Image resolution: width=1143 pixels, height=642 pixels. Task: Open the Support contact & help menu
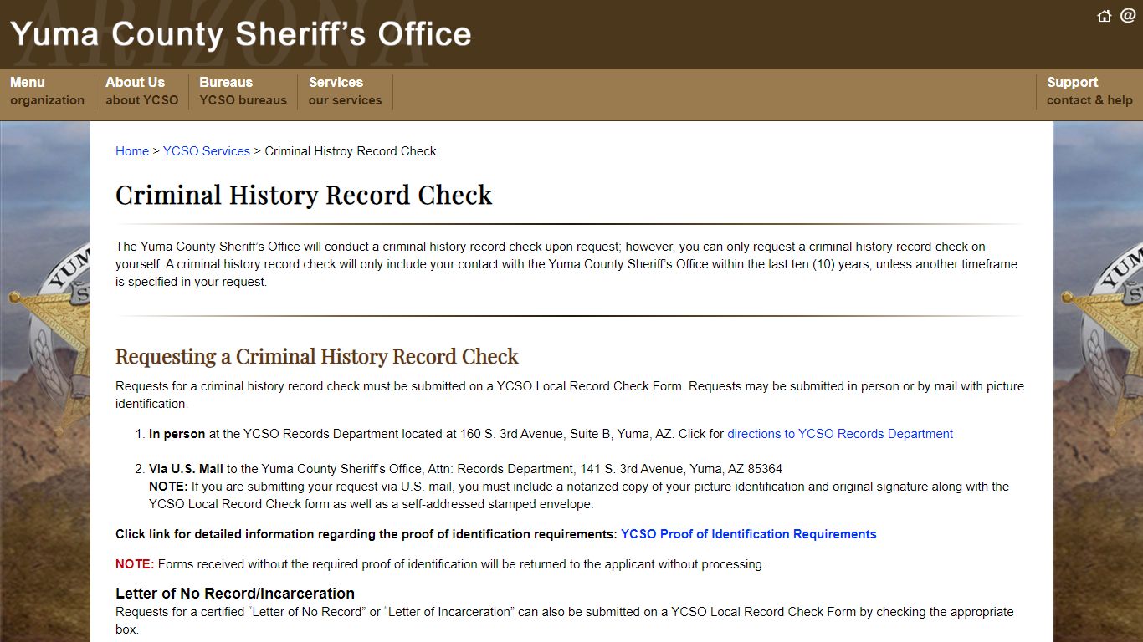(1089, 91)
